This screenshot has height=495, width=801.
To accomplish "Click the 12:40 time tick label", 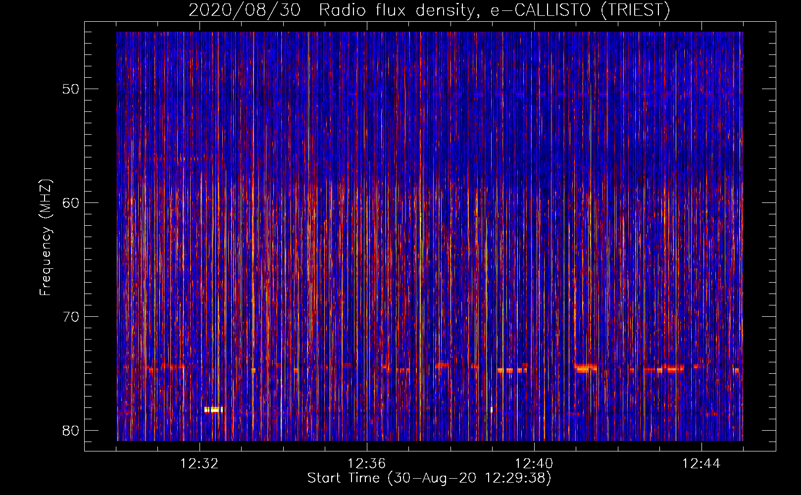I will pos(534,464).
